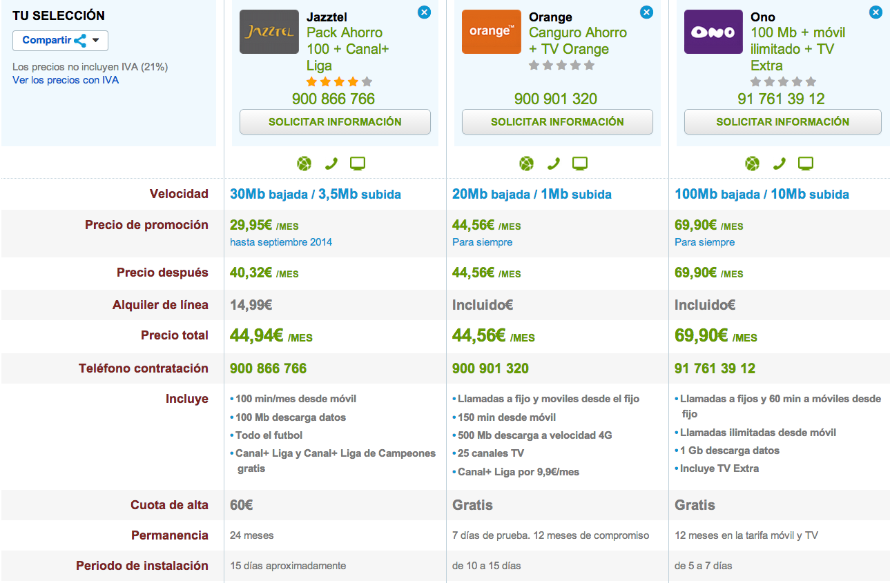Click the Orange logo
The width and height of the screenshot is (890, 583).
point(492,32)
